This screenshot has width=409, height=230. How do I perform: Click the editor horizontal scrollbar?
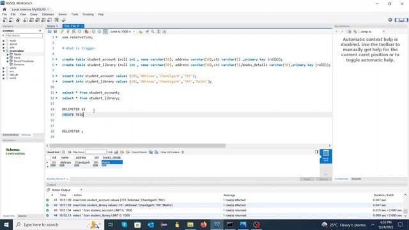[x=137, y=146]
